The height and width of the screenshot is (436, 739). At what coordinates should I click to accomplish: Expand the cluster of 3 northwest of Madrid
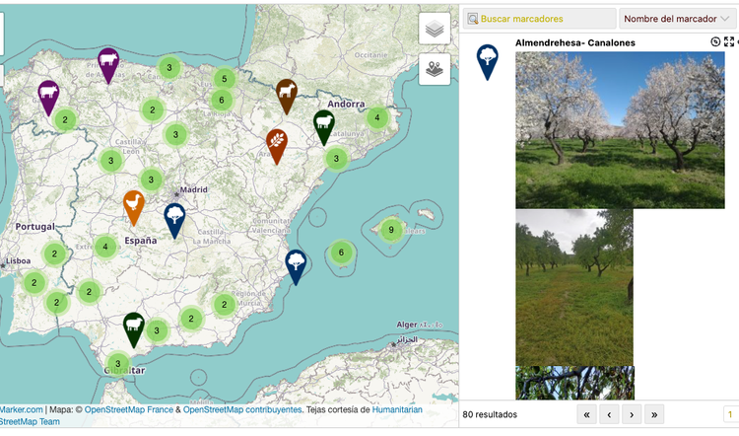coord(151,180)
